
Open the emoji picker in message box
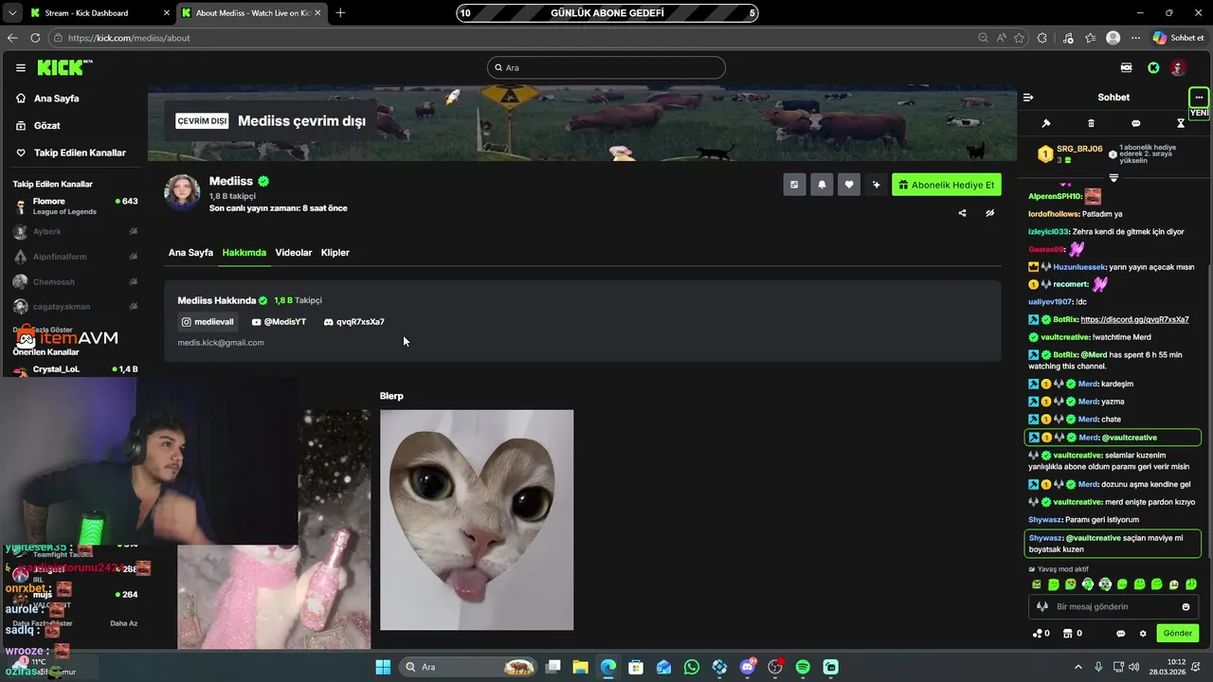coord(1186,607)
